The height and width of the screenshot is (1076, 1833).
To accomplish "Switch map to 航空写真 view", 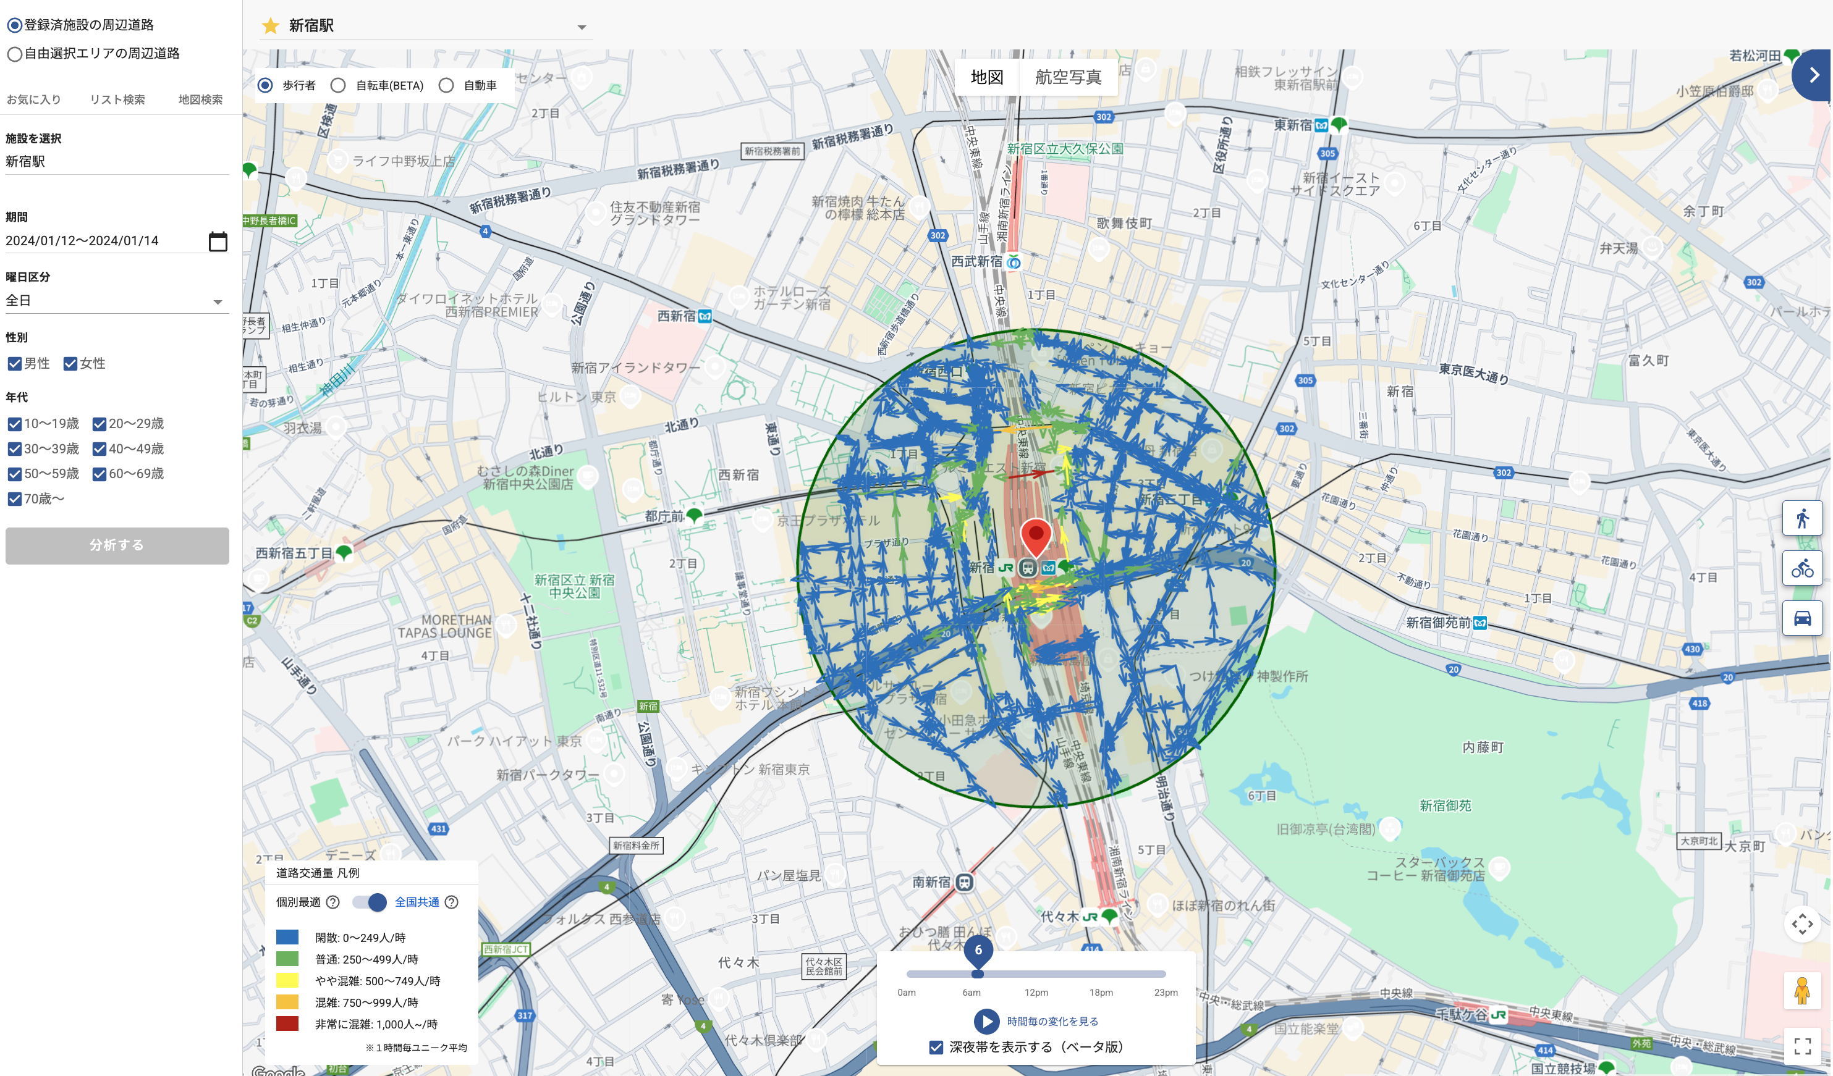I will point(1067,77).
